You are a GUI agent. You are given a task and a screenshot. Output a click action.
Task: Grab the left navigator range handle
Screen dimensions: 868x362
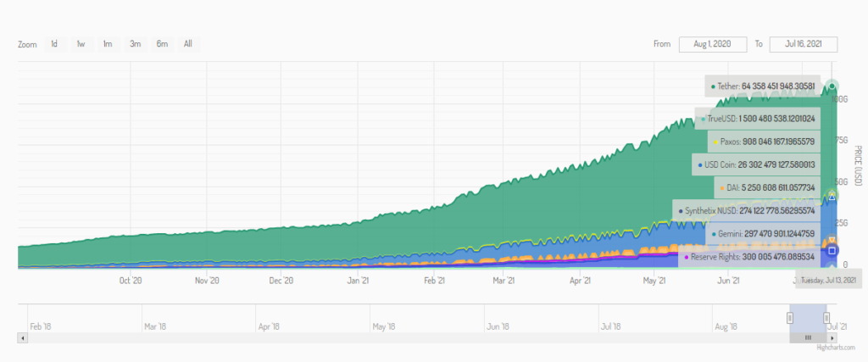(x=790, y=318)
